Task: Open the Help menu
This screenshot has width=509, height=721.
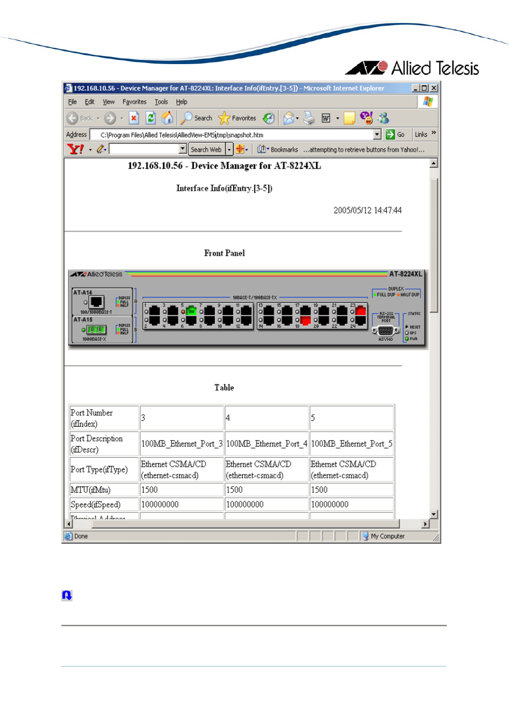Action: click(181, 102)
